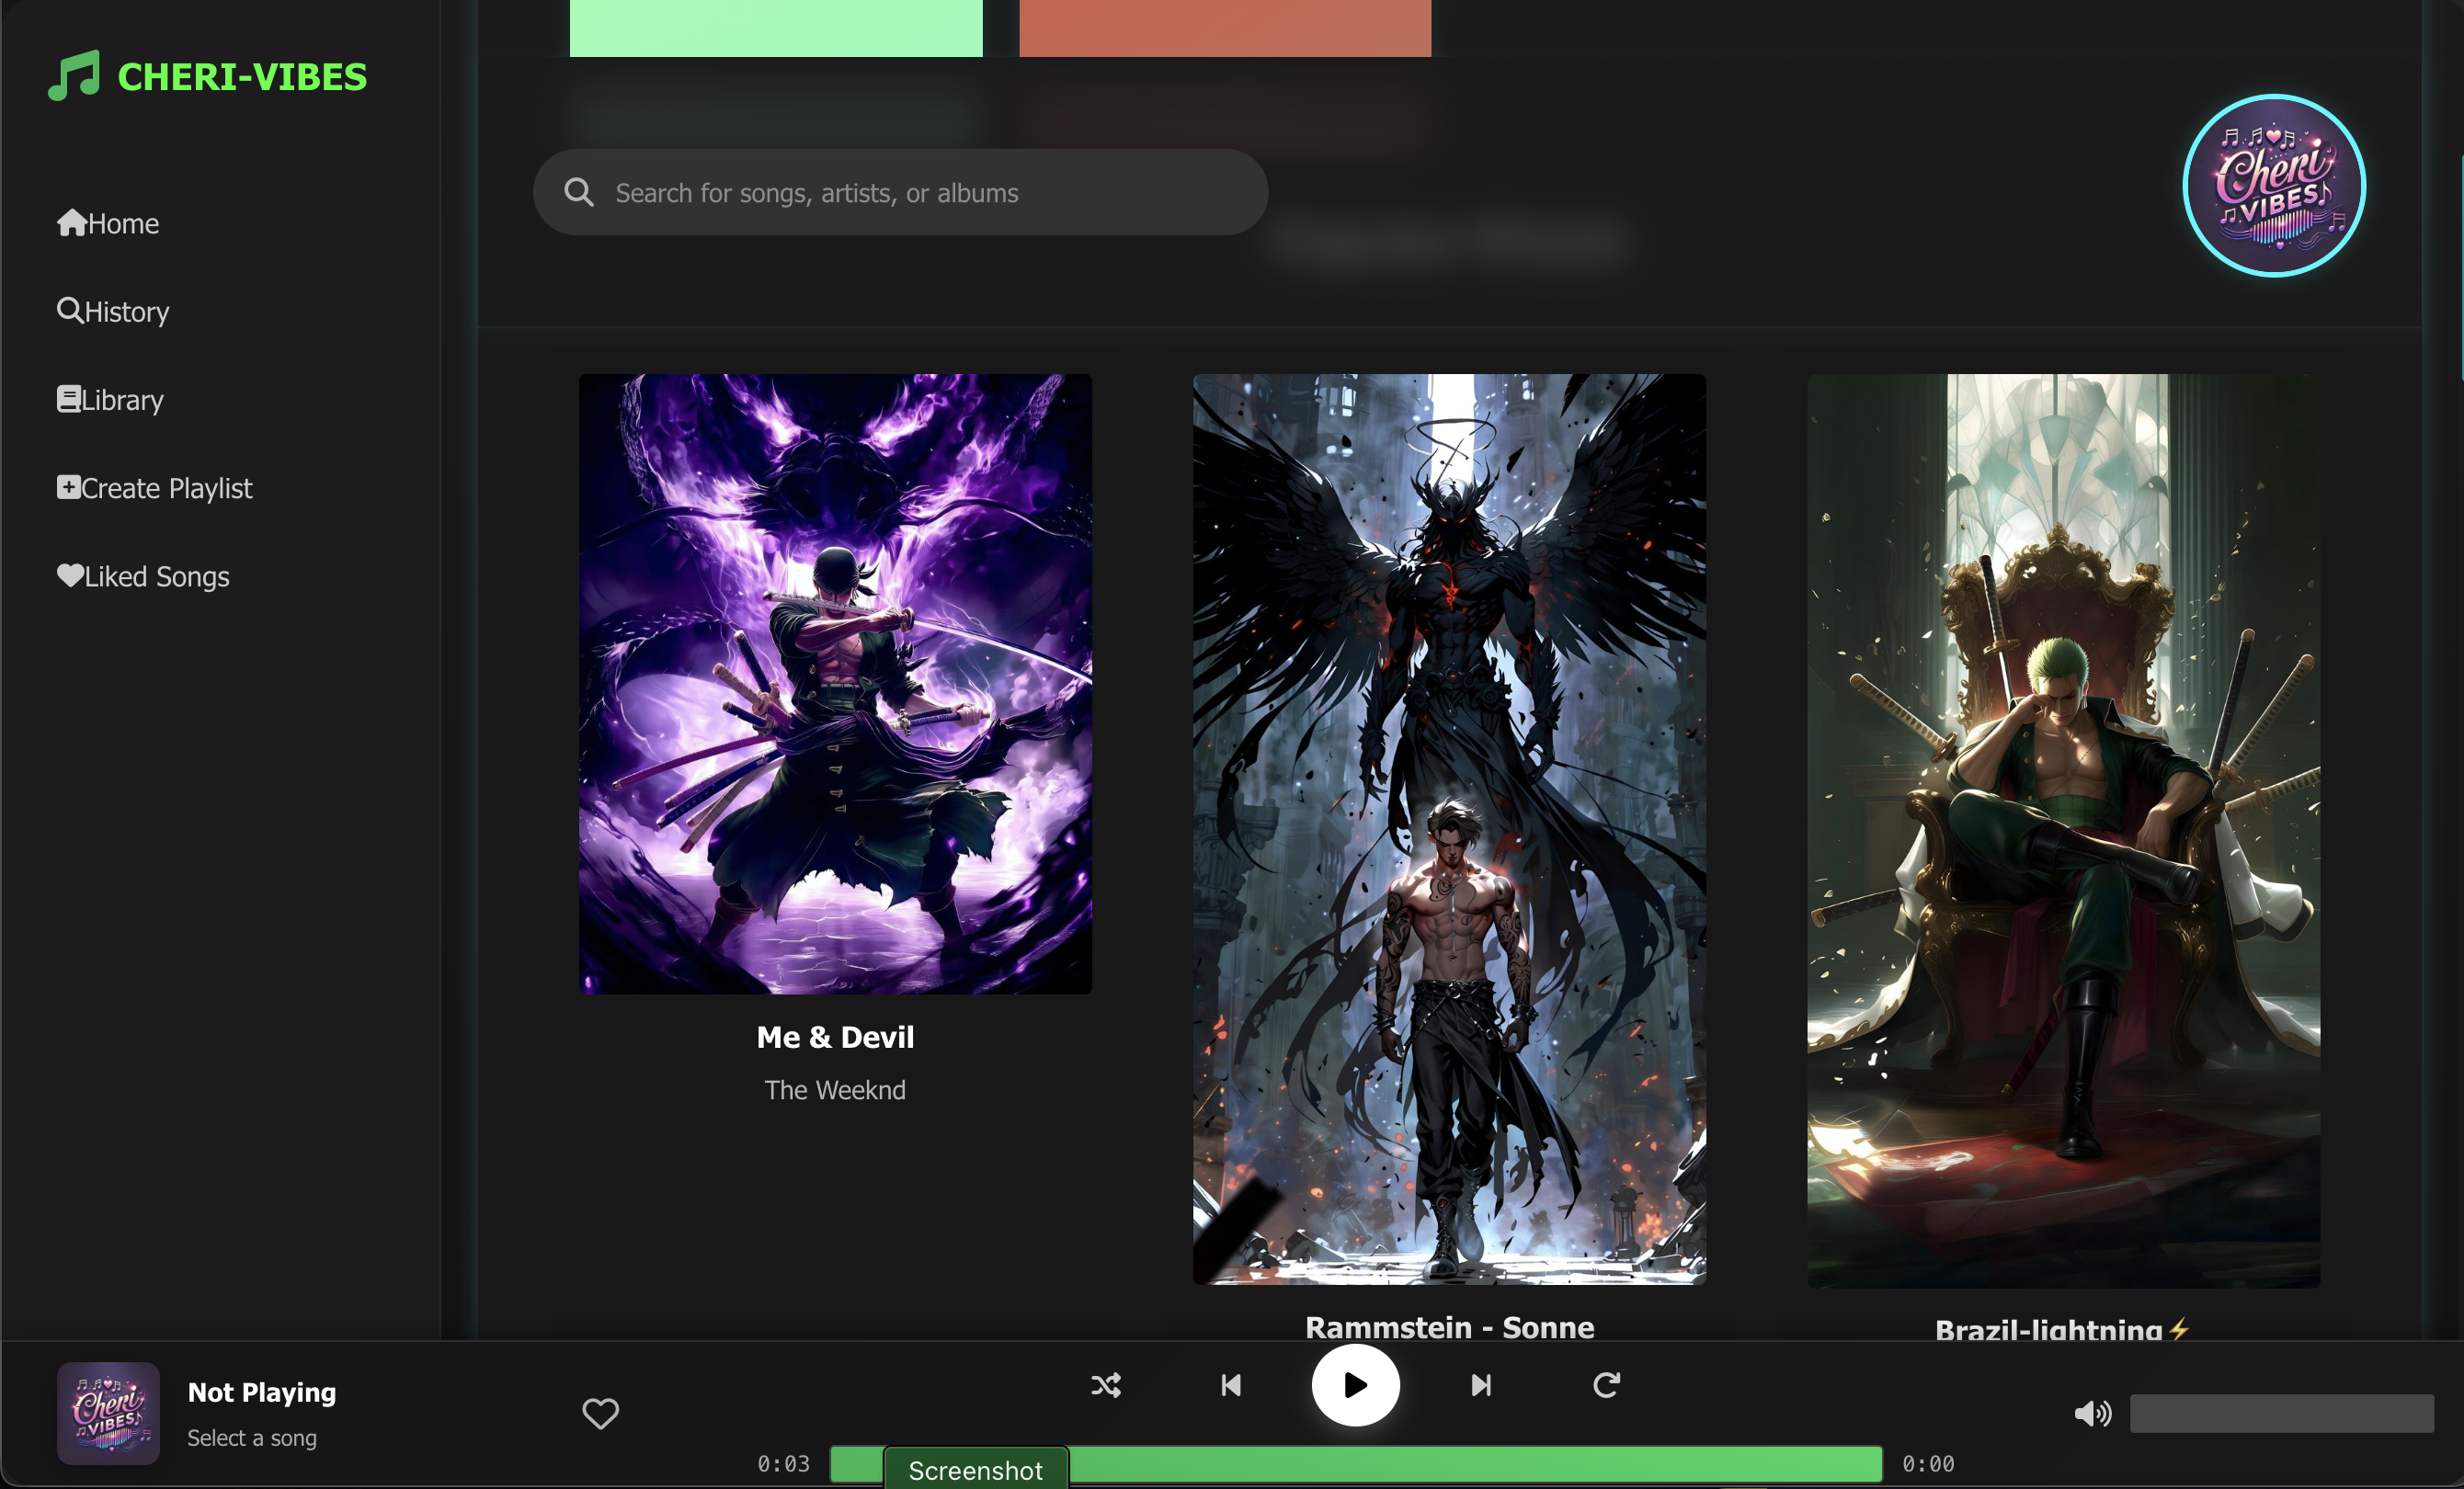The image size is (2464, 1489).
Task: Mute audio with the speaker icon
Action: point(2092,1413)
